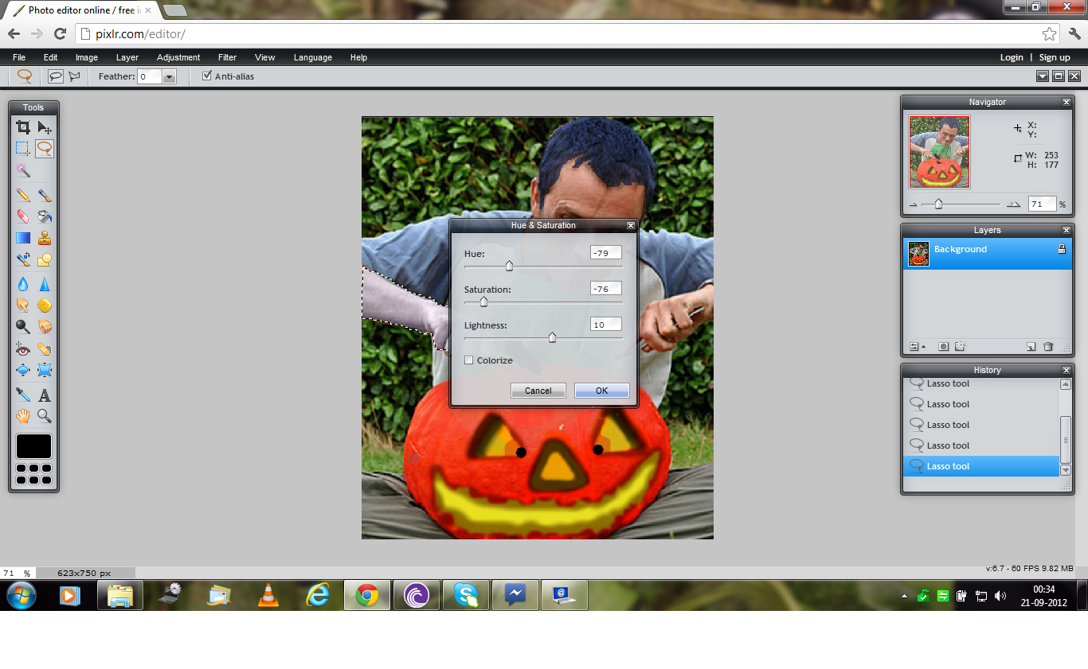Select the Move tool
This screenshot has width=1088, height=669.
pos(45,127)
